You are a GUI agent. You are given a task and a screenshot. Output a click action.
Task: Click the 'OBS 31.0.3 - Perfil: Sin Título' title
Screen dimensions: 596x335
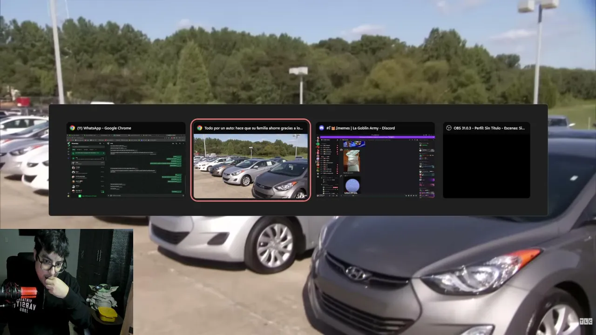pos(489,128)
